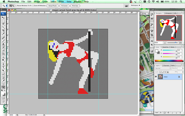Open the Filter menu
The height and width of the screenshot is (116, 185).
[x=61, y=2]
